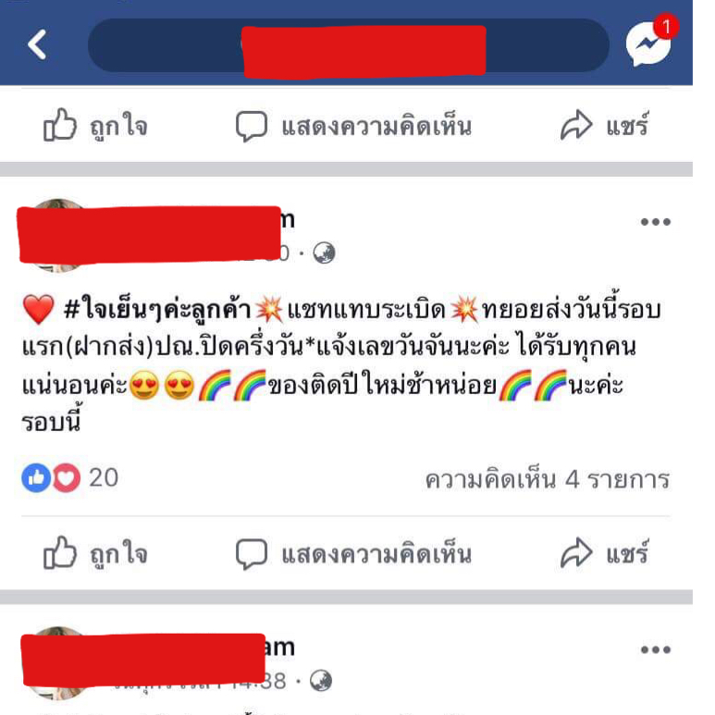Comment on the post via แสดงความคิดเห็น
Image resolution: width=715 pixels, height=715 pixels.
pyautogui.click(x=353, y=554)
